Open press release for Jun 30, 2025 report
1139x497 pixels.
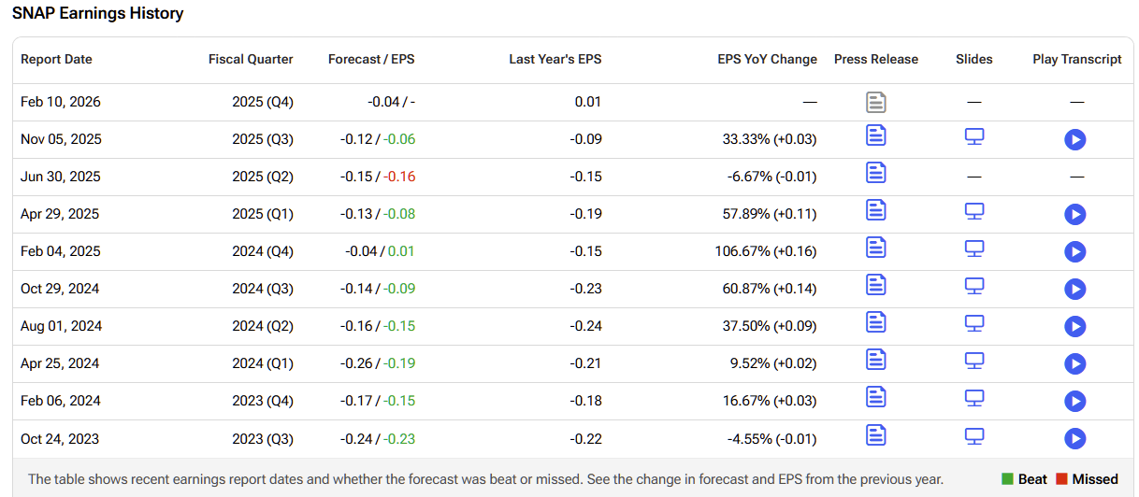[x=875, y=174]
